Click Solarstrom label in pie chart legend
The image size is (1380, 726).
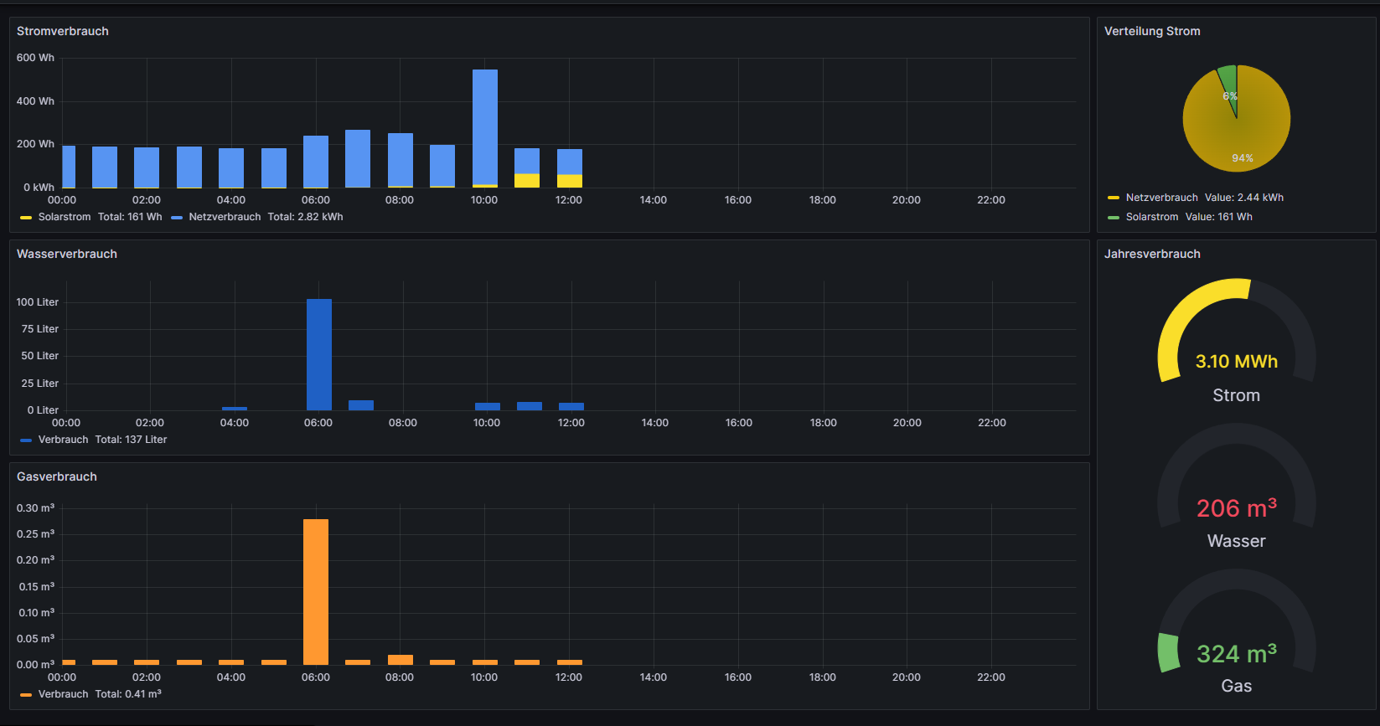[1151, 217]
